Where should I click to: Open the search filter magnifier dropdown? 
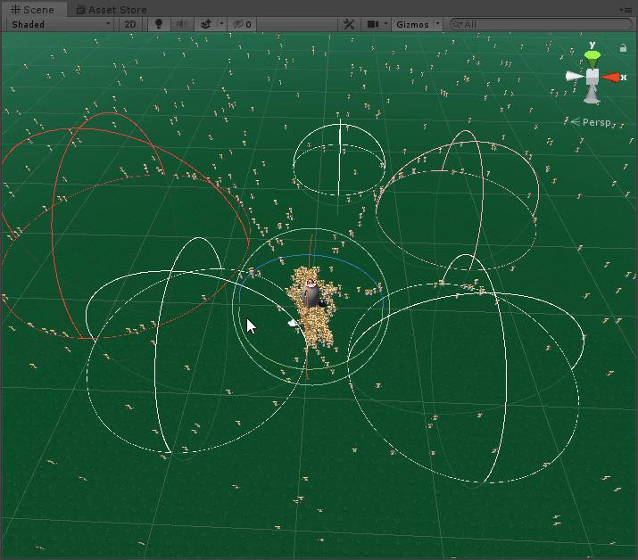point(458,24)
